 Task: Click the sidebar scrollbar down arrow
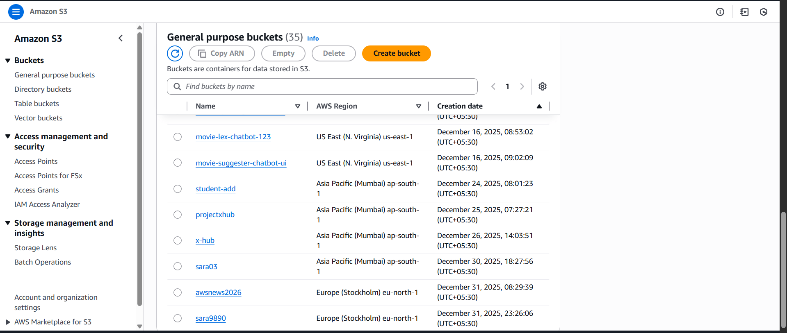[x=139, y=326]
